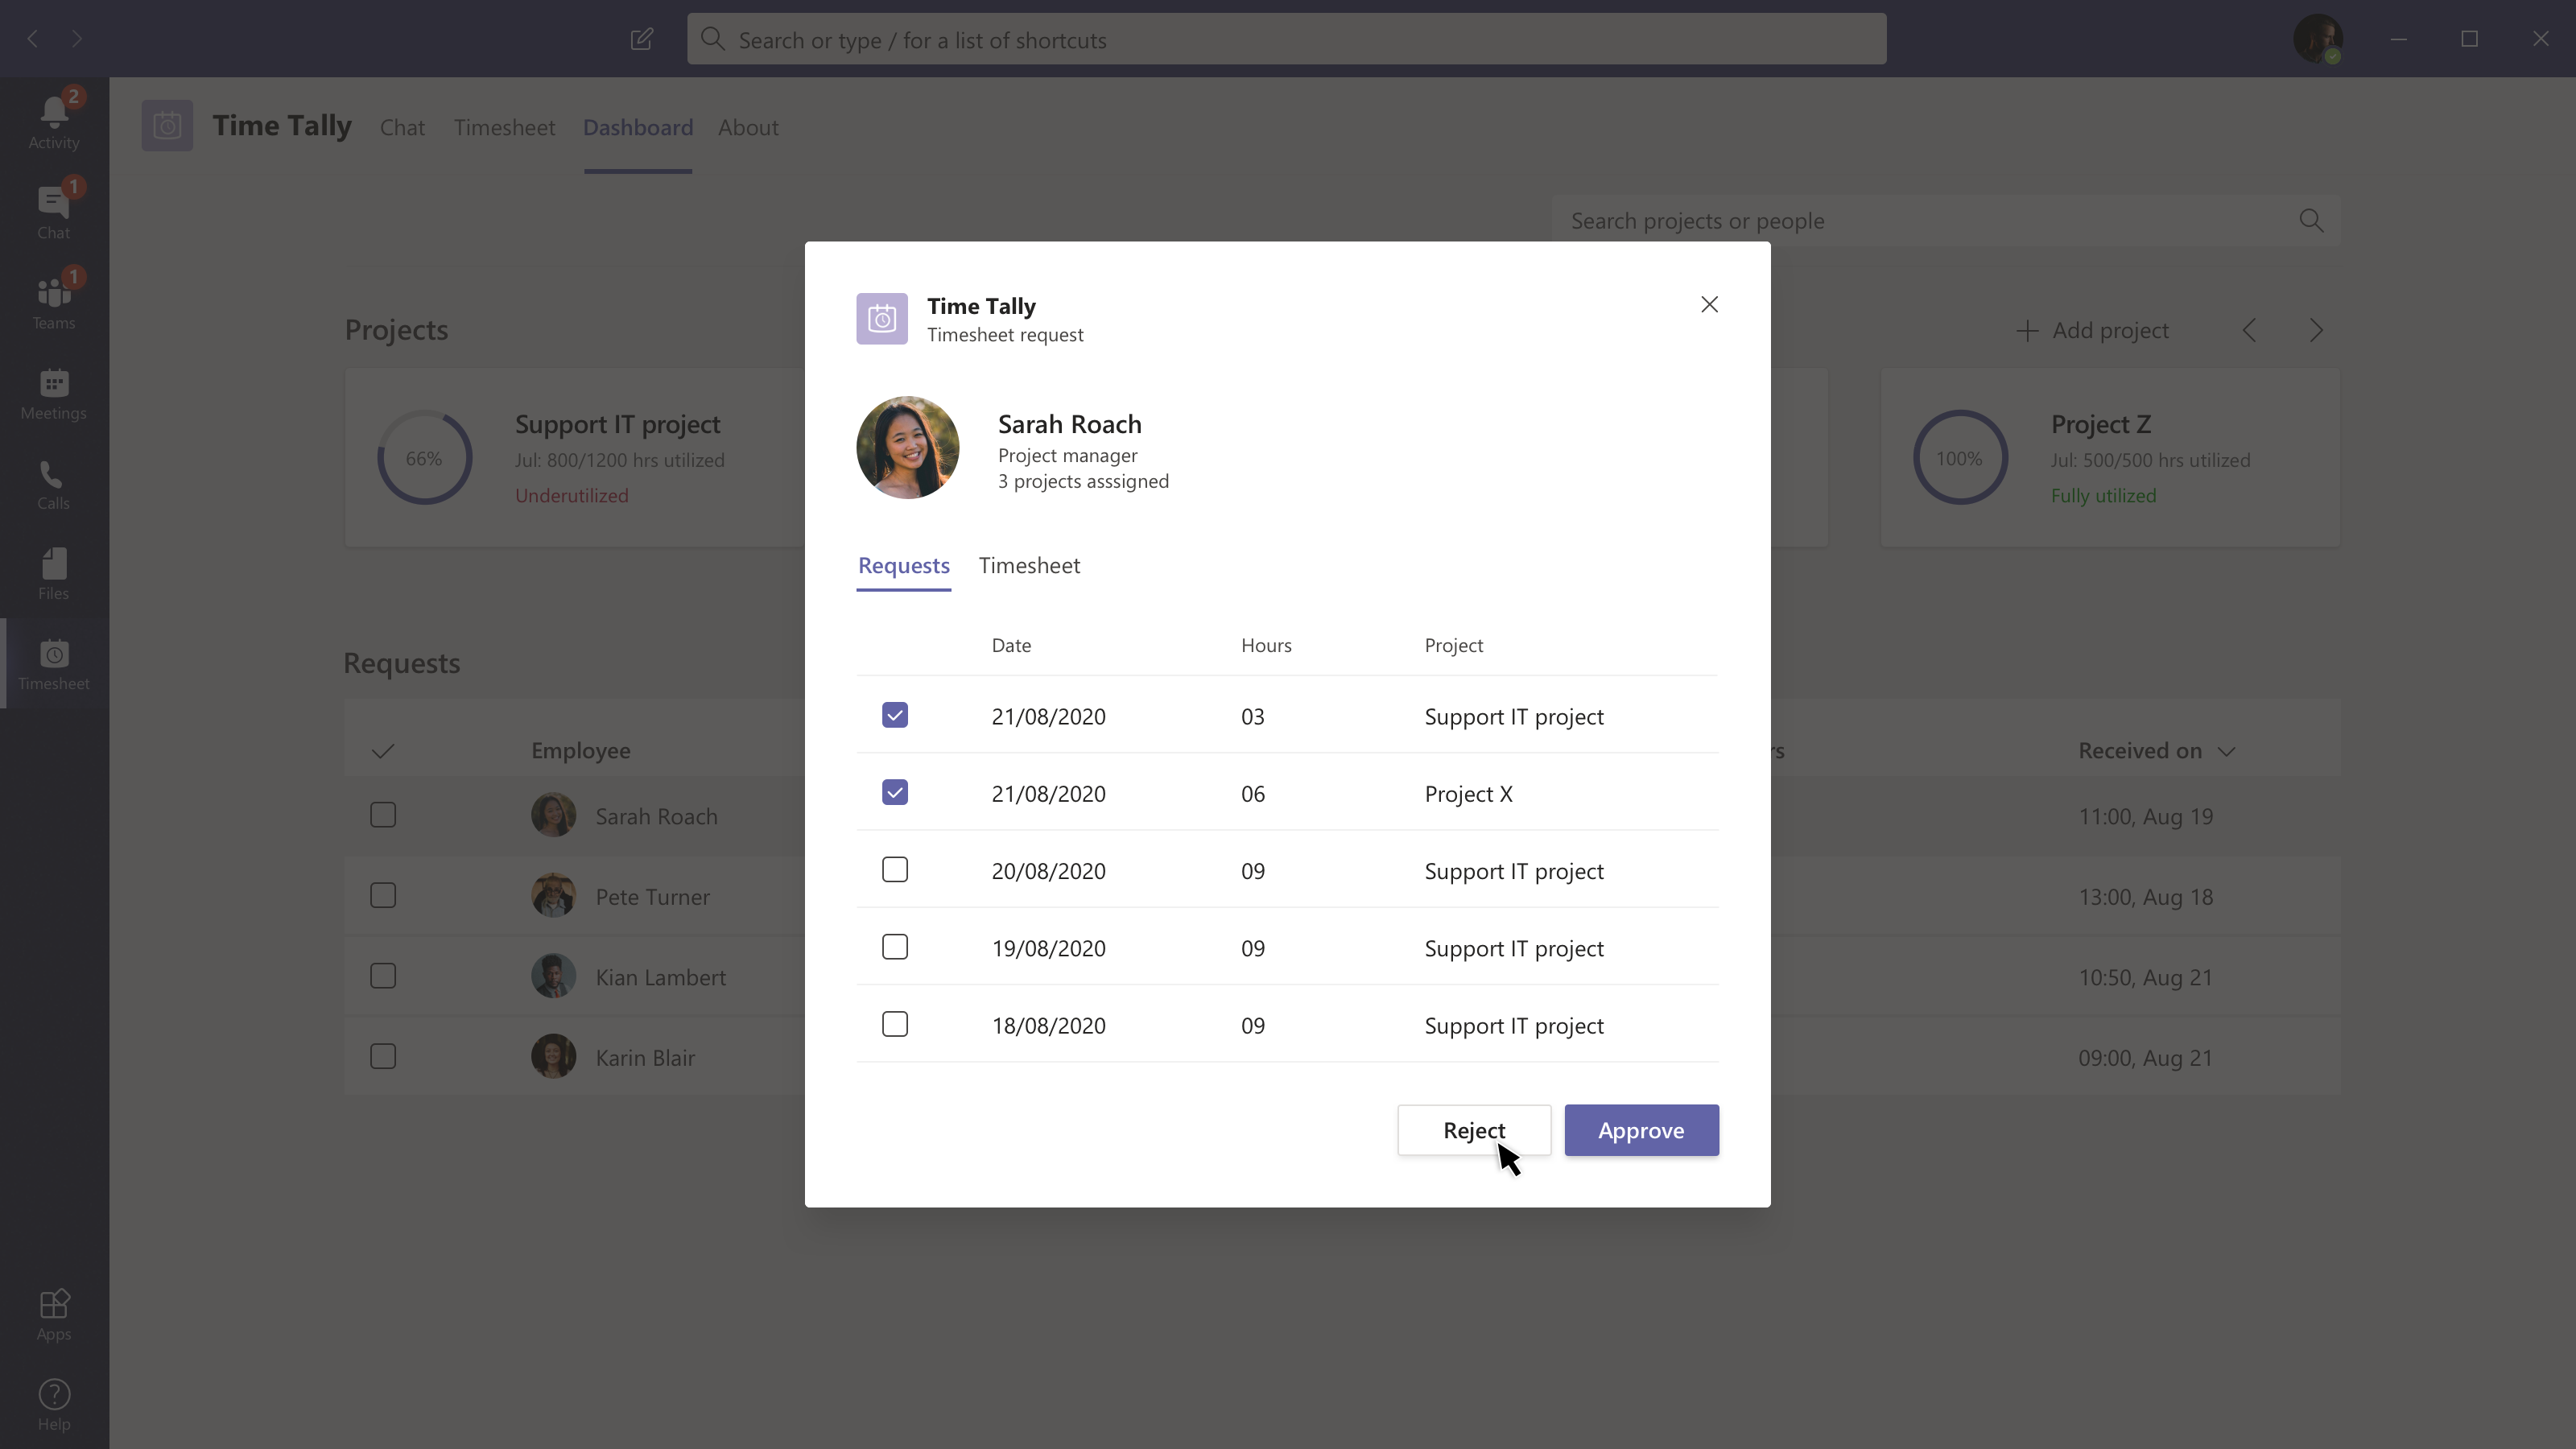
Task: Click the Support IT project card title
Action: (x=618, y=424)
